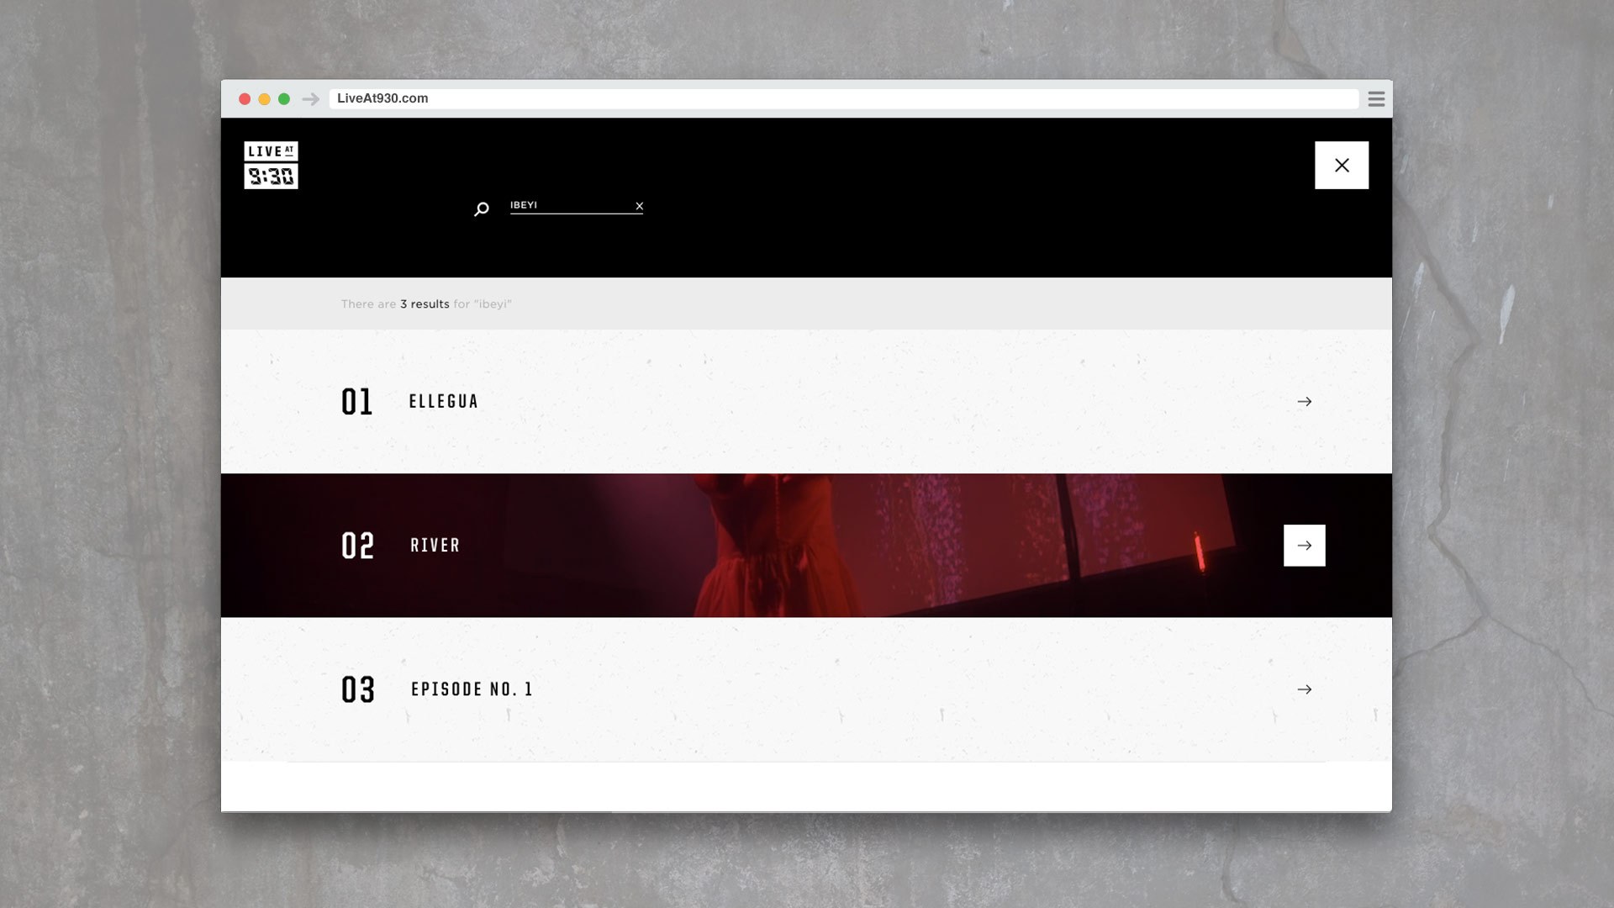Click the browser hamburger menu icon
Viewport: 1614px width, 908px height.
(x=1376, y=99)
